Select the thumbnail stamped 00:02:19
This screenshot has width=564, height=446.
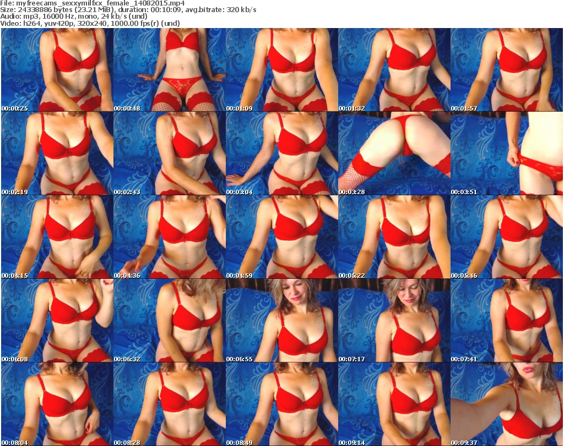[x=57, y=153]
